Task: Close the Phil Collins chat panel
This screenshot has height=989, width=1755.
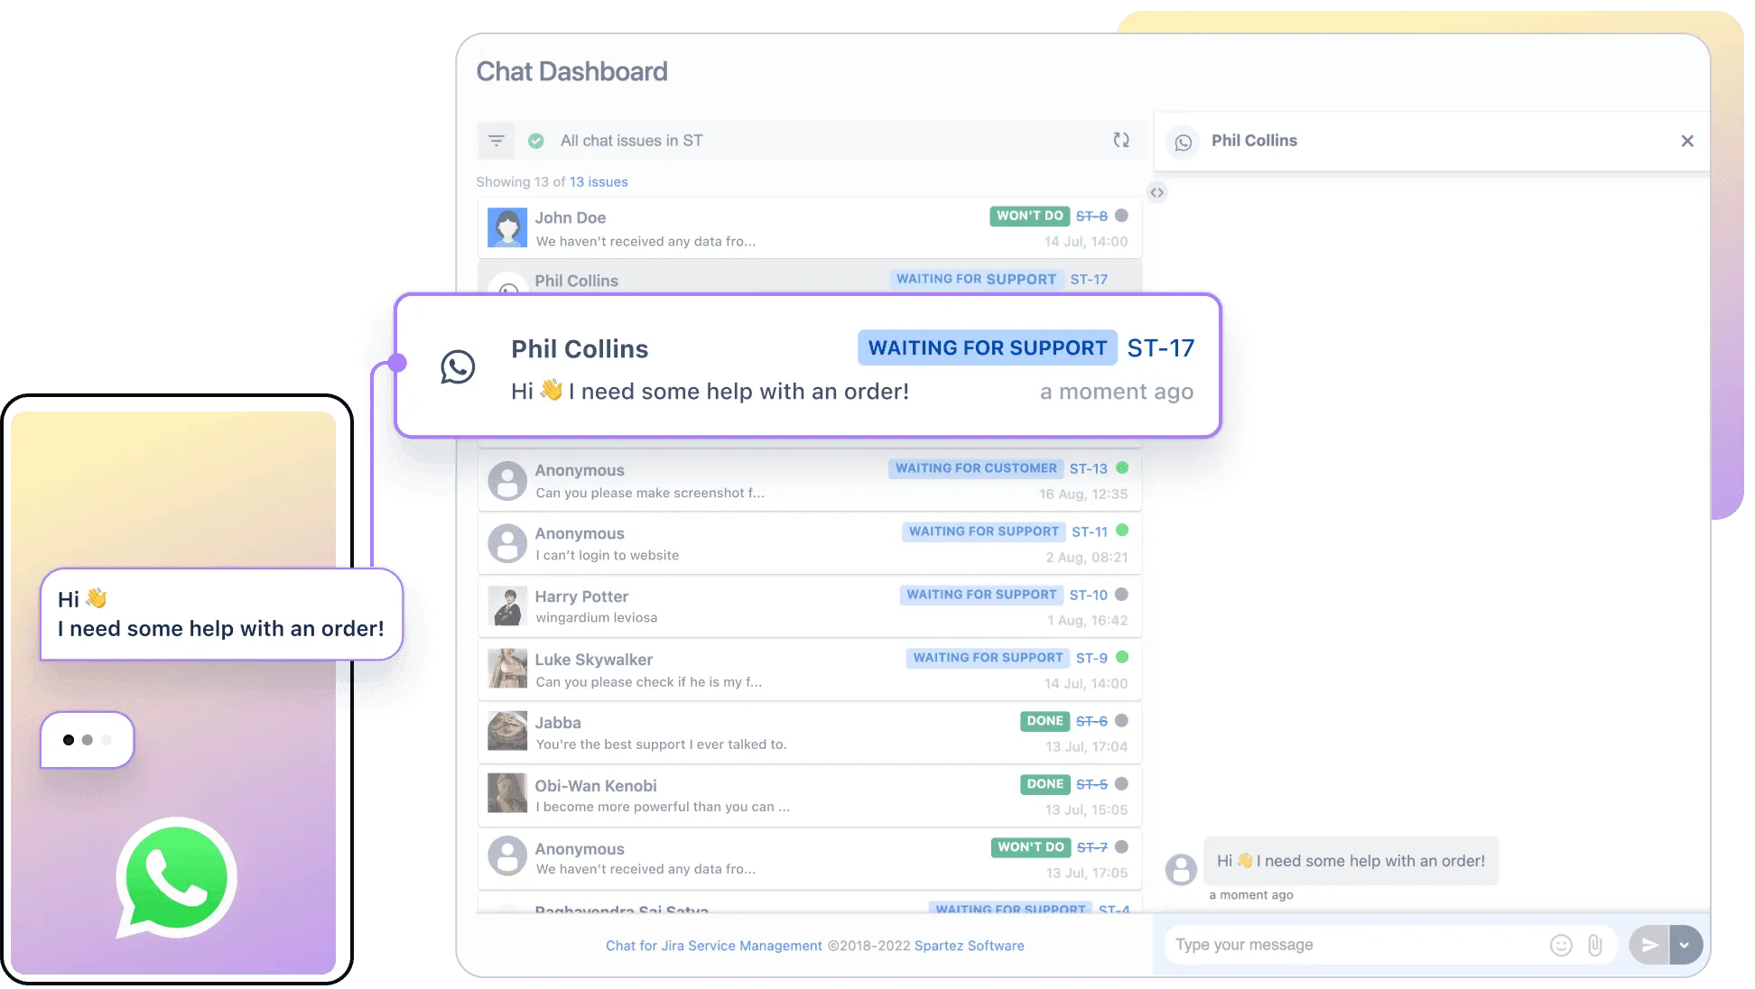Action: tap(1686, 141)
